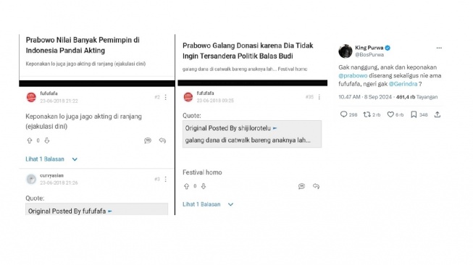The image size is (473, 265).
Task: Reply to fufufafa's post #2
Action: pyautogui.click(x=162, y=140)
